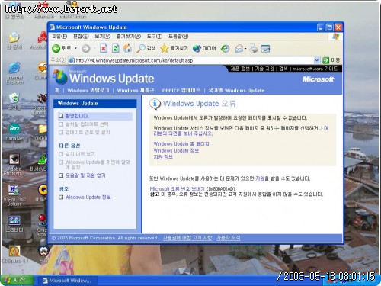Open the 도구(T) menu
The image size is (381, 286).
155,37
